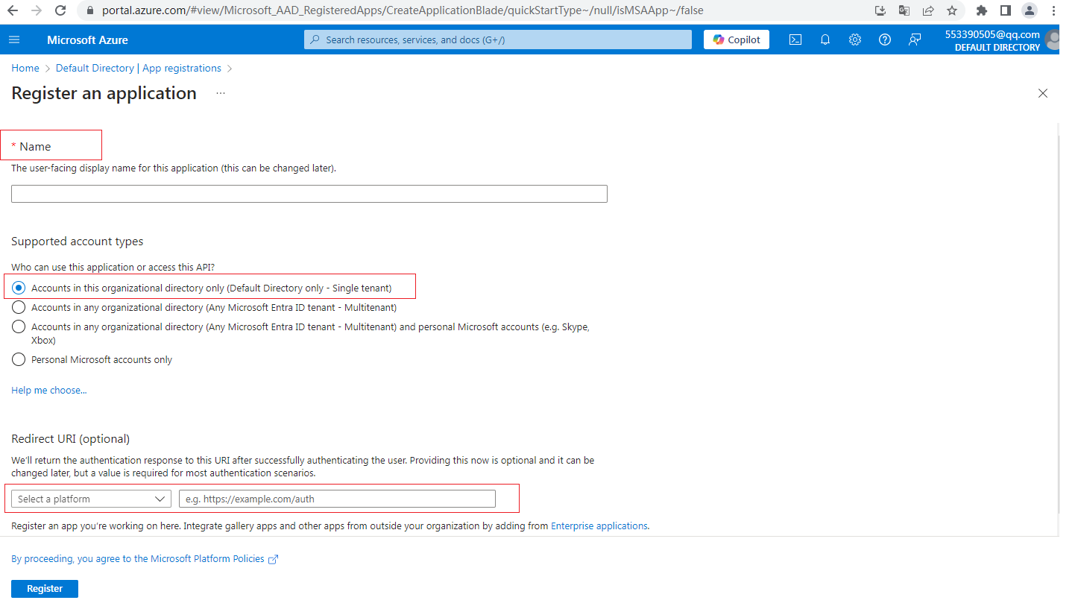Click the browser address bar URL
Image resolution: width=1078 pixels, height=609 pixels.
[403, 10]
